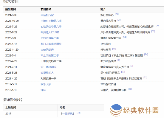Click the 参演纪录片 section heading
164x118 pixels.
pyautogui.click(x=13, y=100)
